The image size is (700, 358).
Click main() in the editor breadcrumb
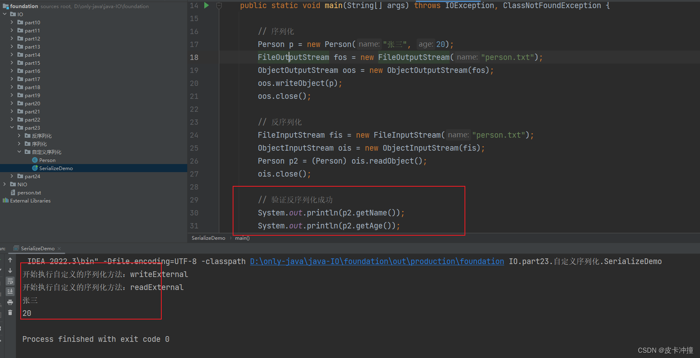point(242,238)
